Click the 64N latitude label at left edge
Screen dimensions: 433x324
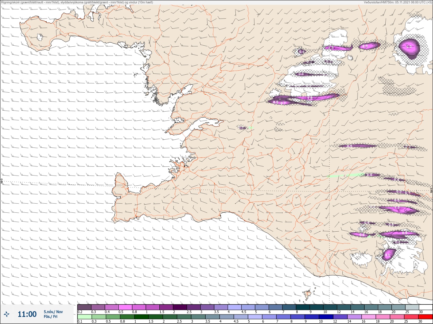(x=2, y=182)
